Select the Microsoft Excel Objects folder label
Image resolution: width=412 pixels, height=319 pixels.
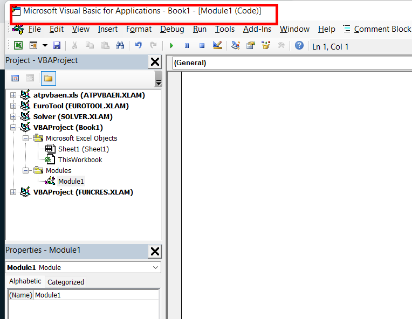coord(81,138)
